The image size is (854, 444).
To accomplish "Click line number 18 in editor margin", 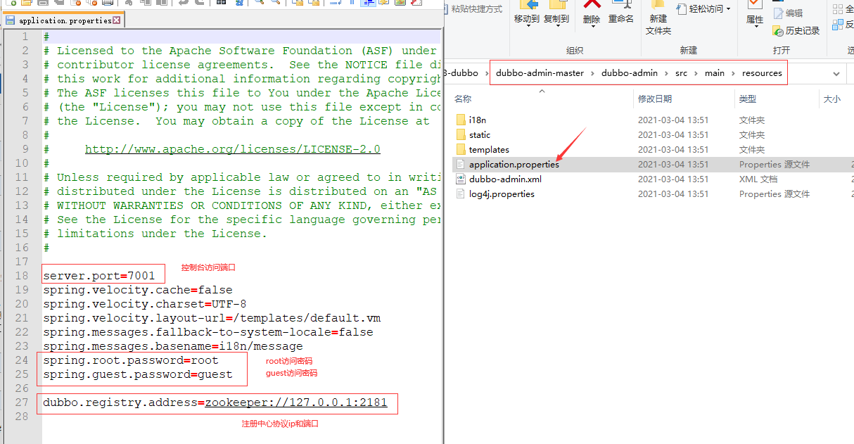I will pos(21,276).
